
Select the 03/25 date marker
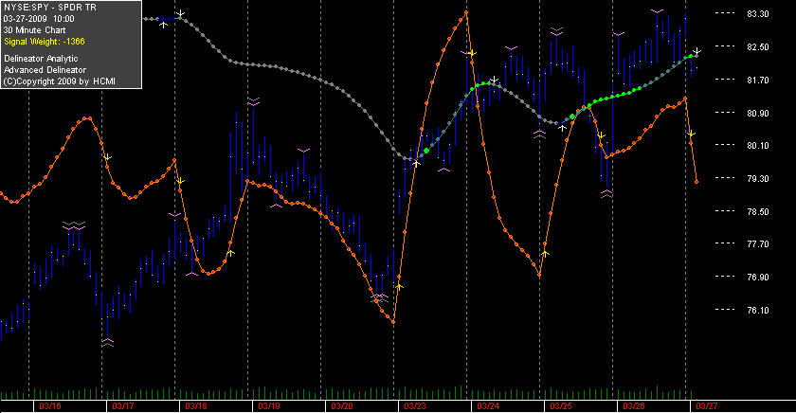point(561,406)
